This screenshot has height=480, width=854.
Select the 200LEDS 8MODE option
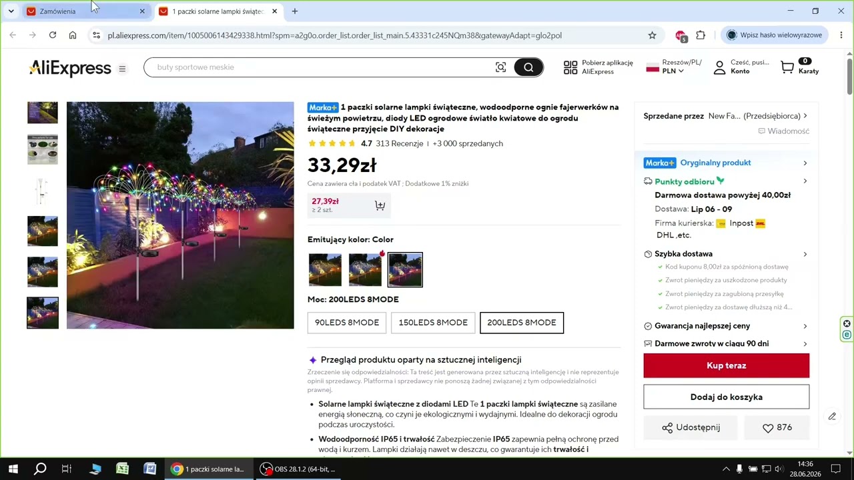coord(522,323)
